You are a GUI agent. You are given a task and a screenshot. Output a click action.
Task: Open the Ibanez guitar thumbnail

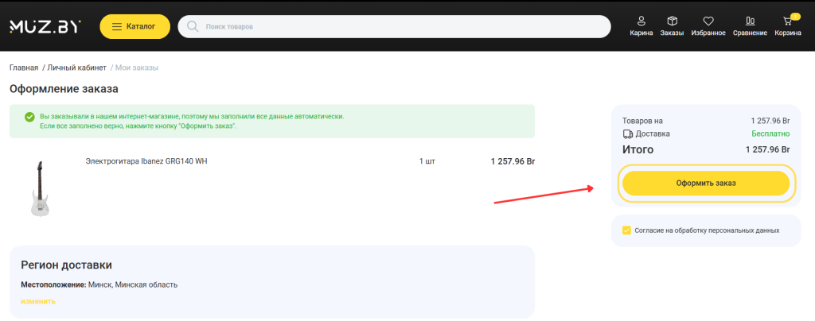point(40,189)
